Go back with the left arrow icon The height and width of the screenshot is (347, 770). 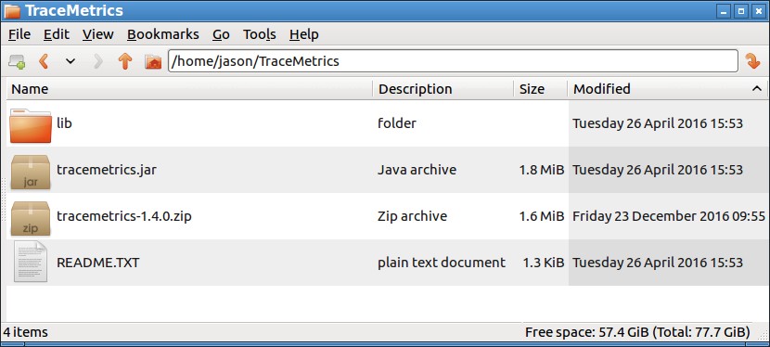[x=44, y=61]
